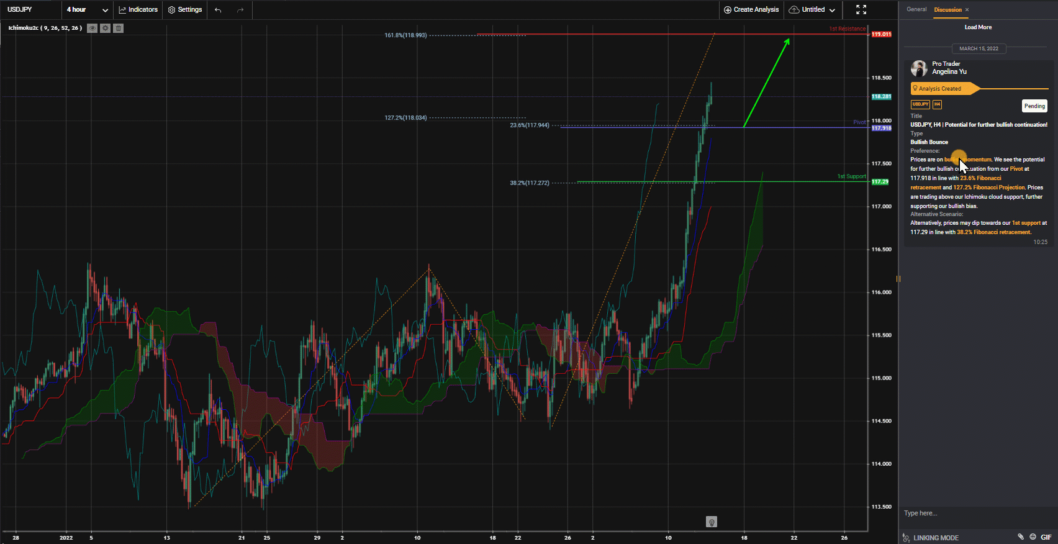
Task: Click the 127.2%(118.034) Fibonacci label
Action: coord(405,118)
